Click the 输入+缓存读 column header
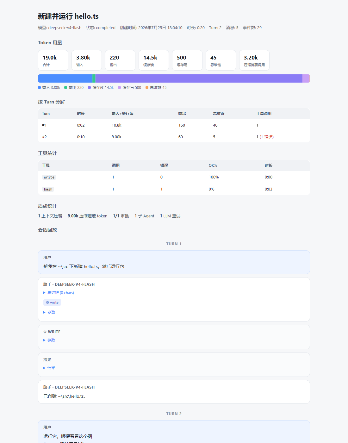The image size is (348, 443). pyautogui.click(x=122, y=114)
